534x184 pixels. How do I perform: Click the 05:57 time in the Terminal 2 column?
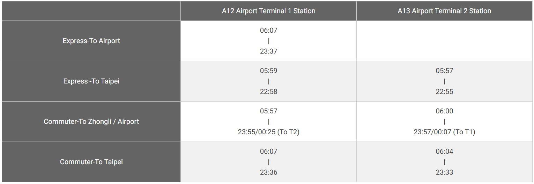[x=444, y=71]
